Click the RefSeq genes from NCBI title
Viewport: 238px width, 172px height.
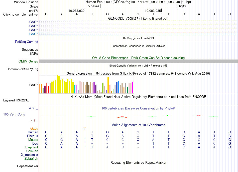[x=138, y=38]
